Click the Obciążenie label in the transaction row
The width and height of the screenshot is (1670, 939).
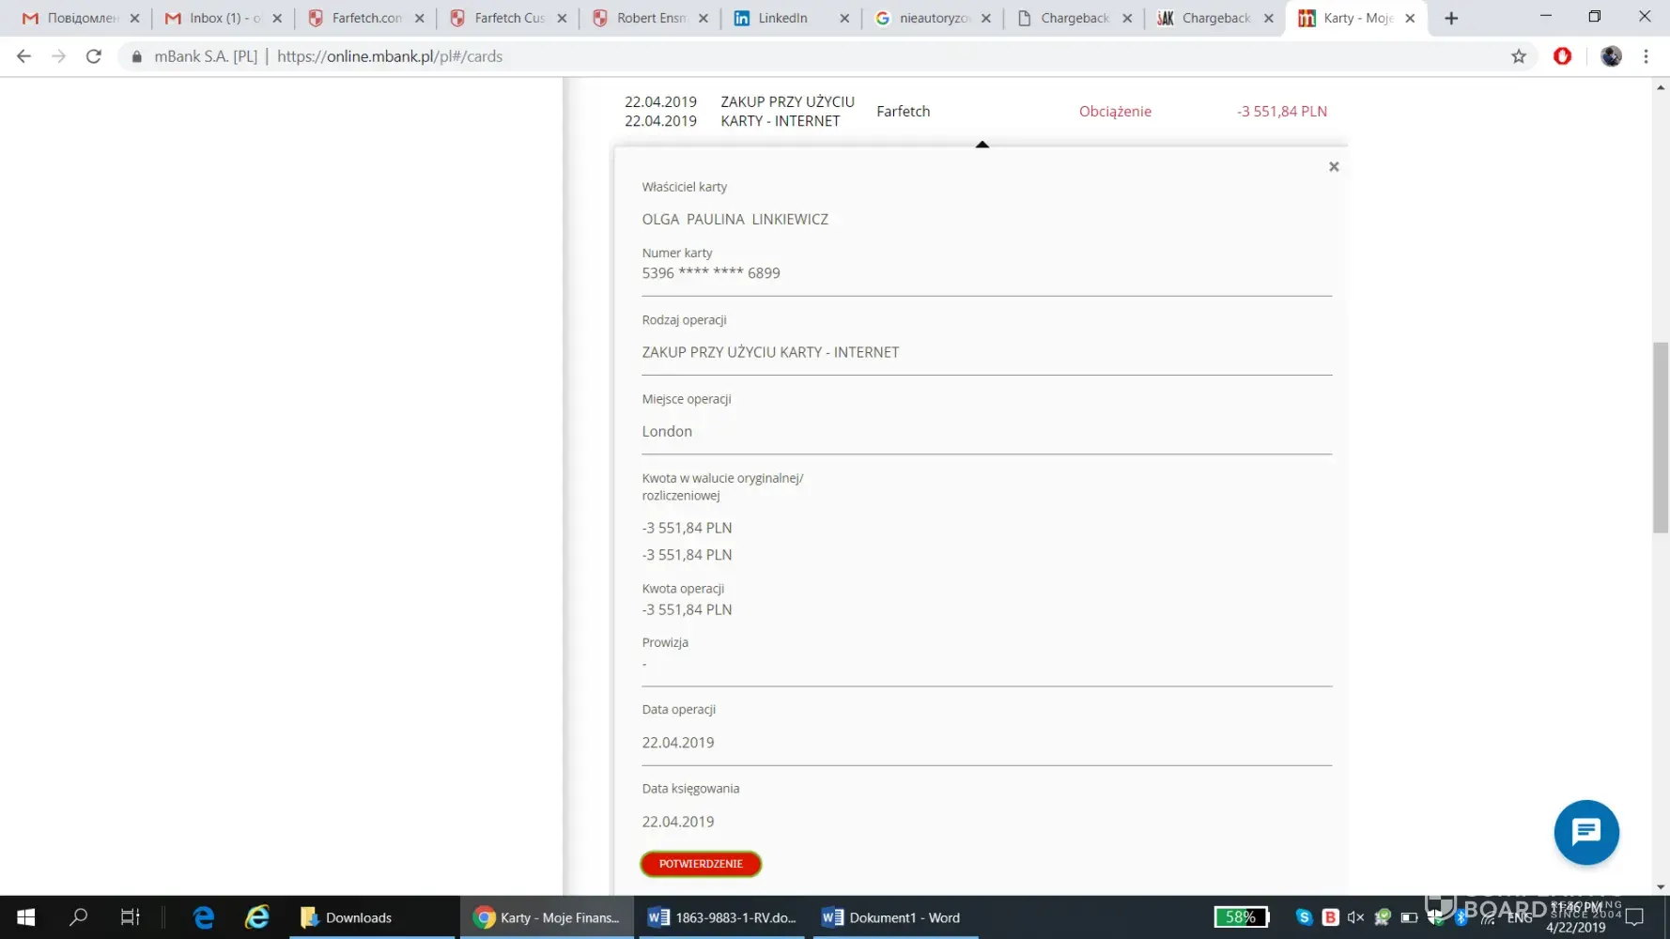coord(1115,111)
